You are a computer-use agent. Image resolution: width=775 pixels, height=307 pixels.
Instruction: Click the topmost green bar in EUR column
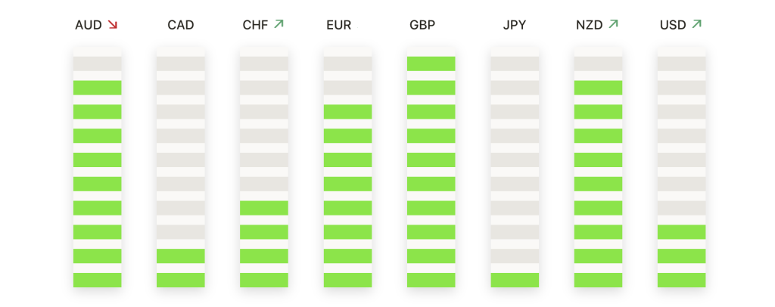coord(347,112)
